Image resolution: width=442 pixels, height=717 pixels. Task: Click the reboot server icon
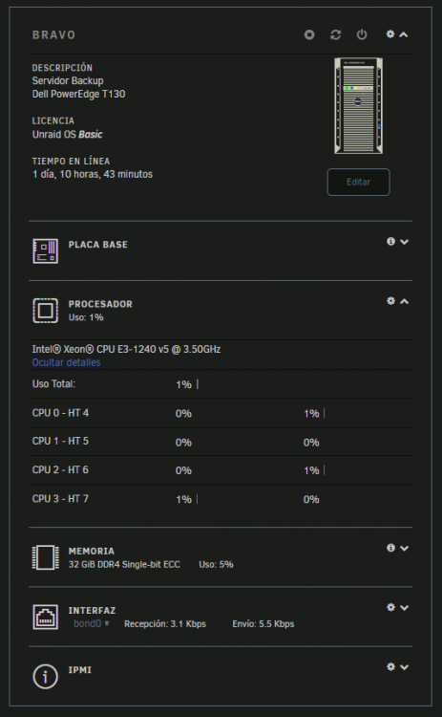click(336, 34)
